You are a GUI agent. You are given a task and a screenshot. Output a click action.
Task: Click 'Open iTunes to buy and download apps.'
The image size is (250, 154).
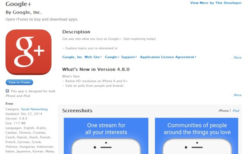pos(42,19)
